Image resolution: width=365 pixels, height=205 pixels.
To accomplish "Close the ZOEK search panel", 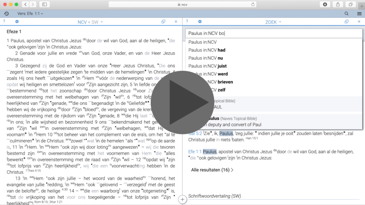I will [359, 22].
